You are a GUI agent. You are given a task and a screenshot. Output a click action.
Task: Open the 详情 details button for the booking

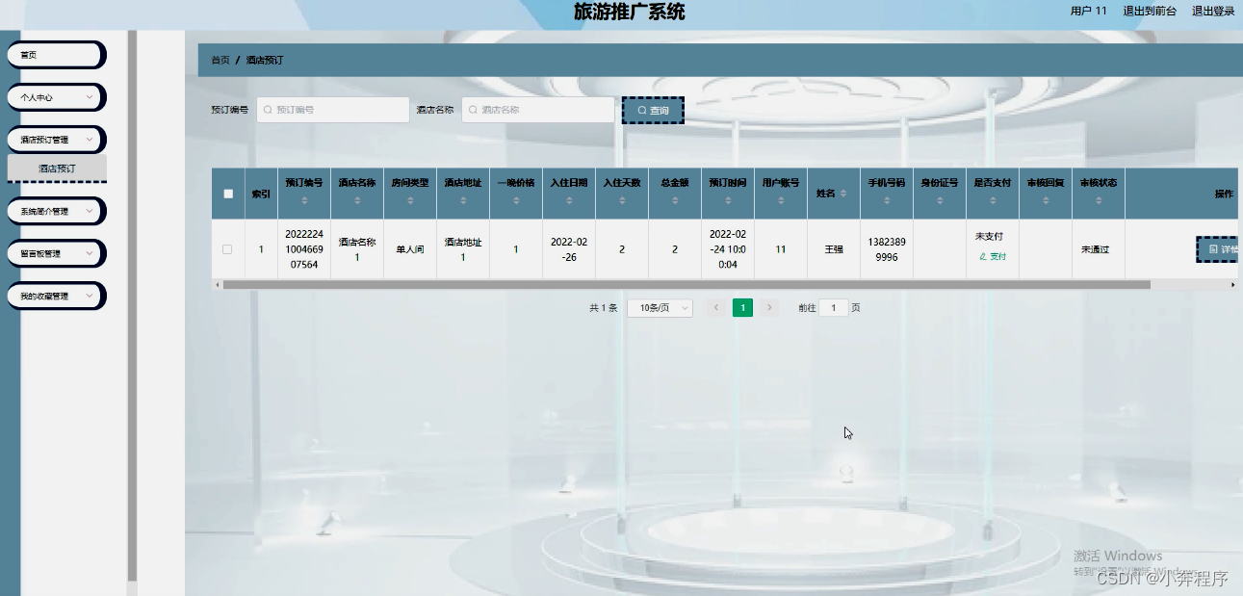1217,249
